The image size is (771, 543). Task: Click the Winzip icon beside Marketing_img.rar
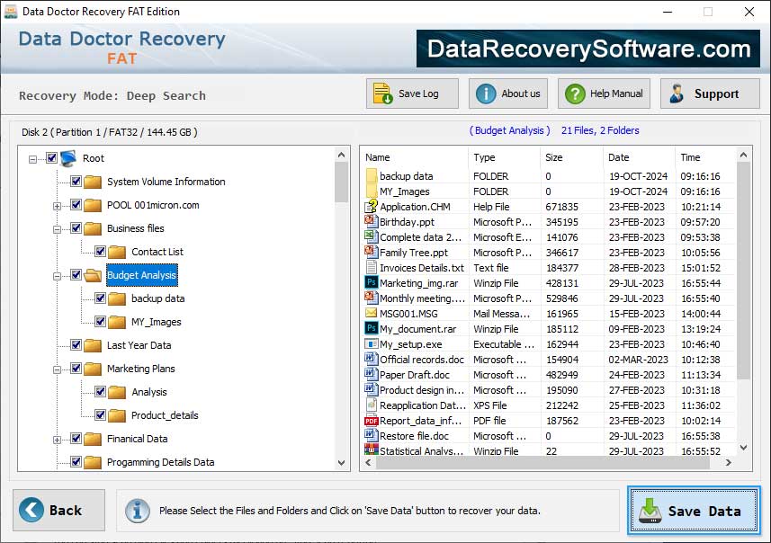370,282
